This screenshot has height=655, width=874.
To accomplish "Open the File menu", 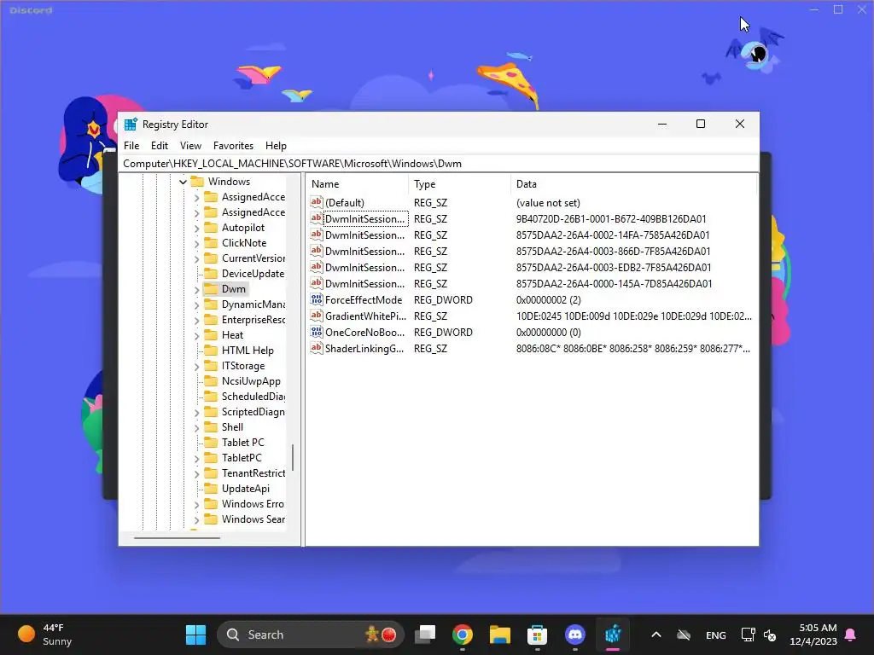I will [131, 146].
